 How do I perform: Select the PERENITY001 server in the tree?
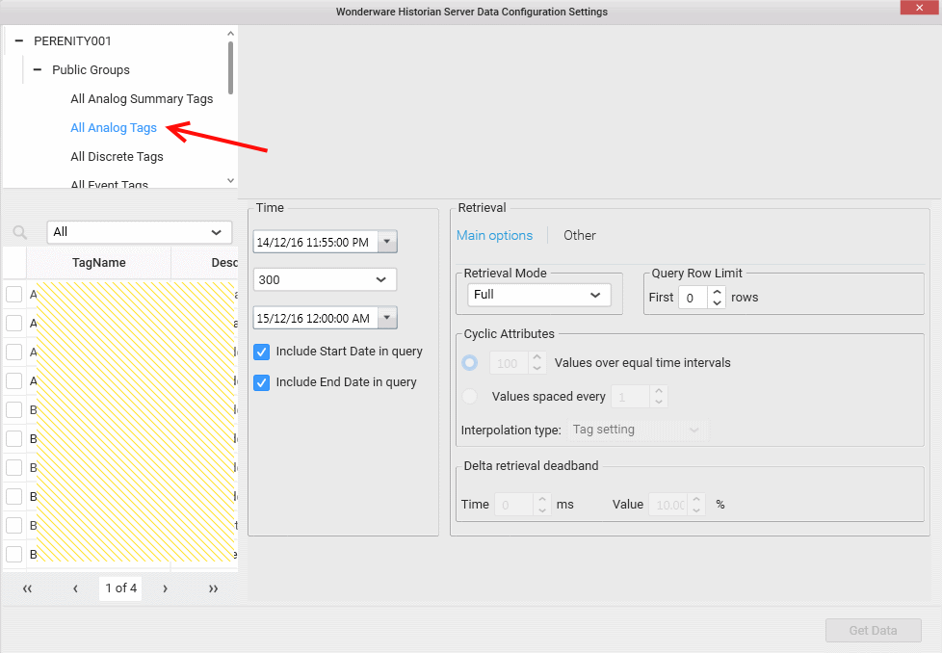point(72,40)
